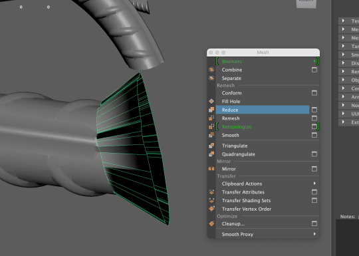Open Cleanup options box
359x256 pixels.
(x=314, y=223)
